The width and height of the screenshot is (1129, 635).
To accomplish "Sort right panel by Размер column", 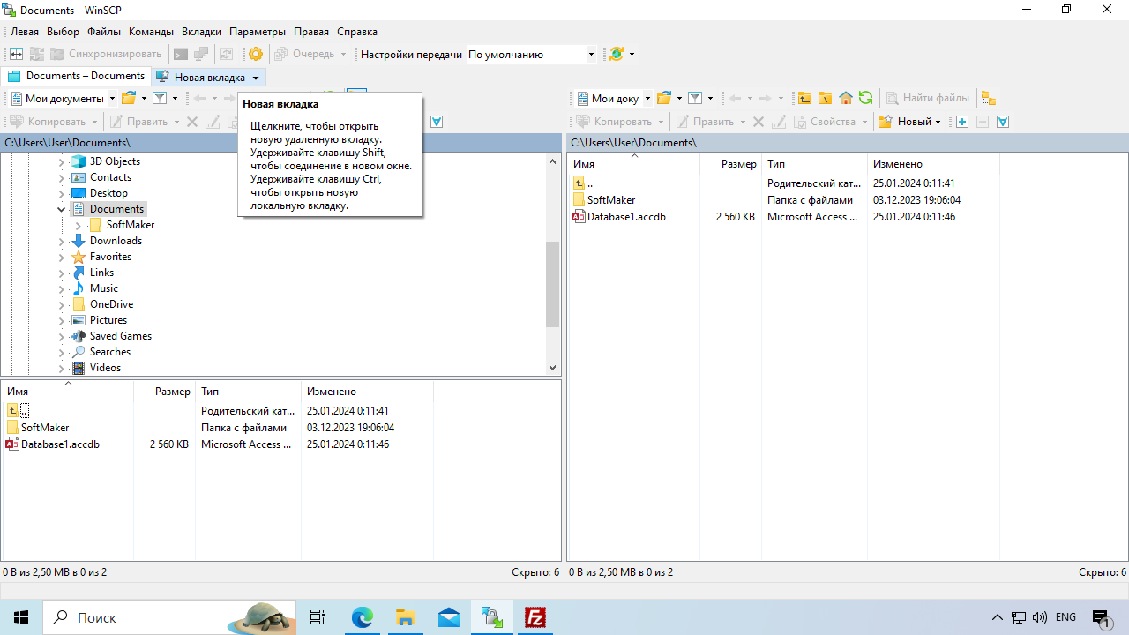I will 730,164.
